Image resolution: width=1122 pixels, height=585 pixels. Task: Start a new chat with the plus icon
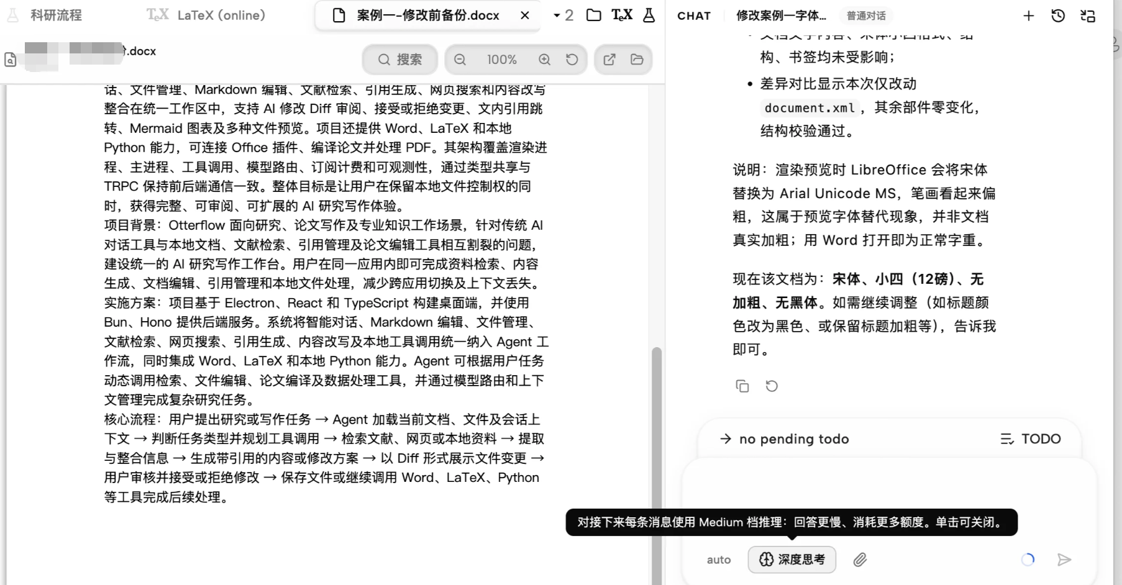(x=1029, y=16)
